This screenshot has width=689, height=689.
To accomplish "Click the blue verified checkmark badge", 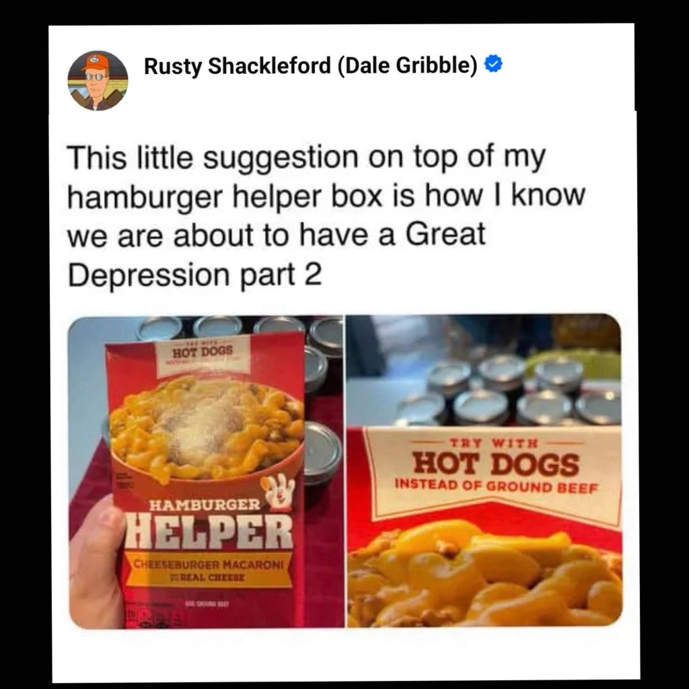I will click(x=493, y=65).
